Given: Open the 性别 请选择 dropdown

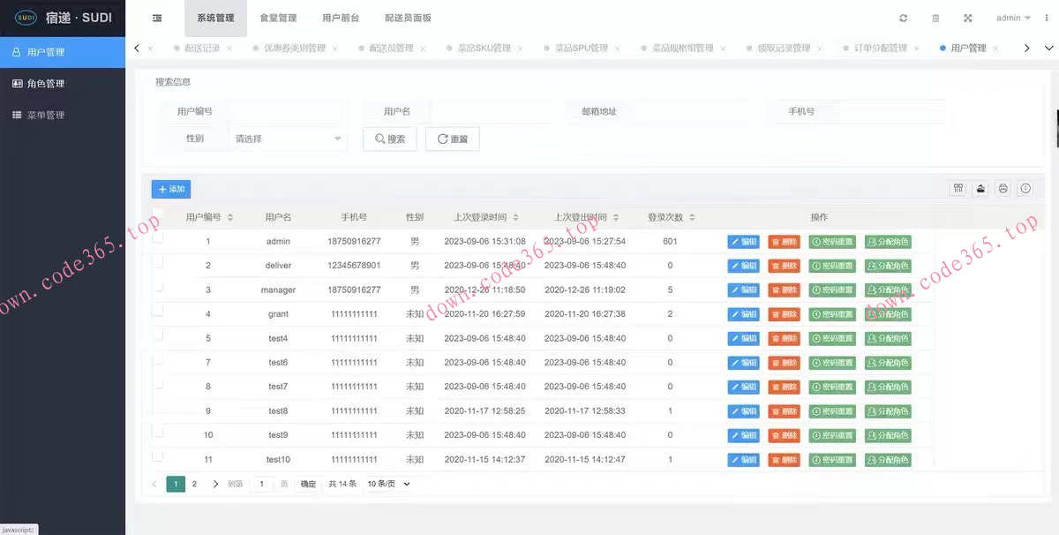Looking at the screenshot, I should pyautogui.click(x=289, y=139).
